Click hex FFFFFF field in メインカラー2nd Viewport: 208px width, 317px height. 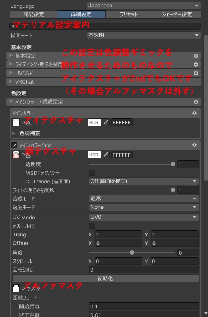122,155
